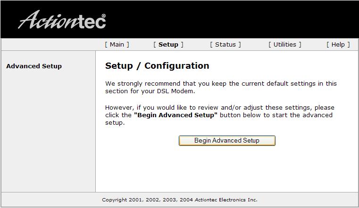Click the bold "Begin Advanced Setup" paragraph text
The width and height of the screenshot is (359, 208).
click(x=175, y=115)
